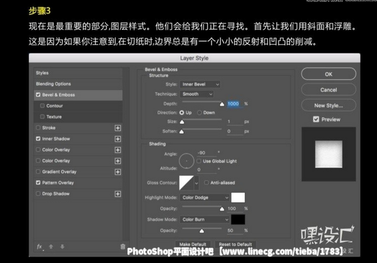Viewport: 377px width, 263px height.
Task: Enable the Texture checkbox
Action: [42, 116]
